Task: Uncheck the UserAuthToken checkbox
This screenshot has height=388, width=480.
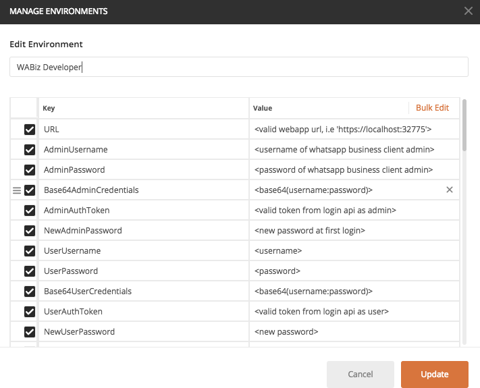Action: (30, 312)
